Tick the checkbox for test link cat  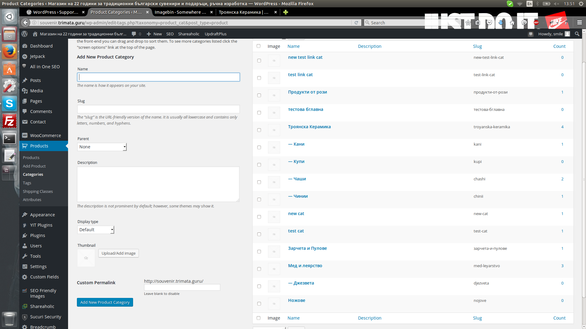(259, 78)
